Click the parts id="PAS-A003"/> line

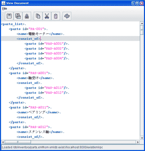coord(47,53)
